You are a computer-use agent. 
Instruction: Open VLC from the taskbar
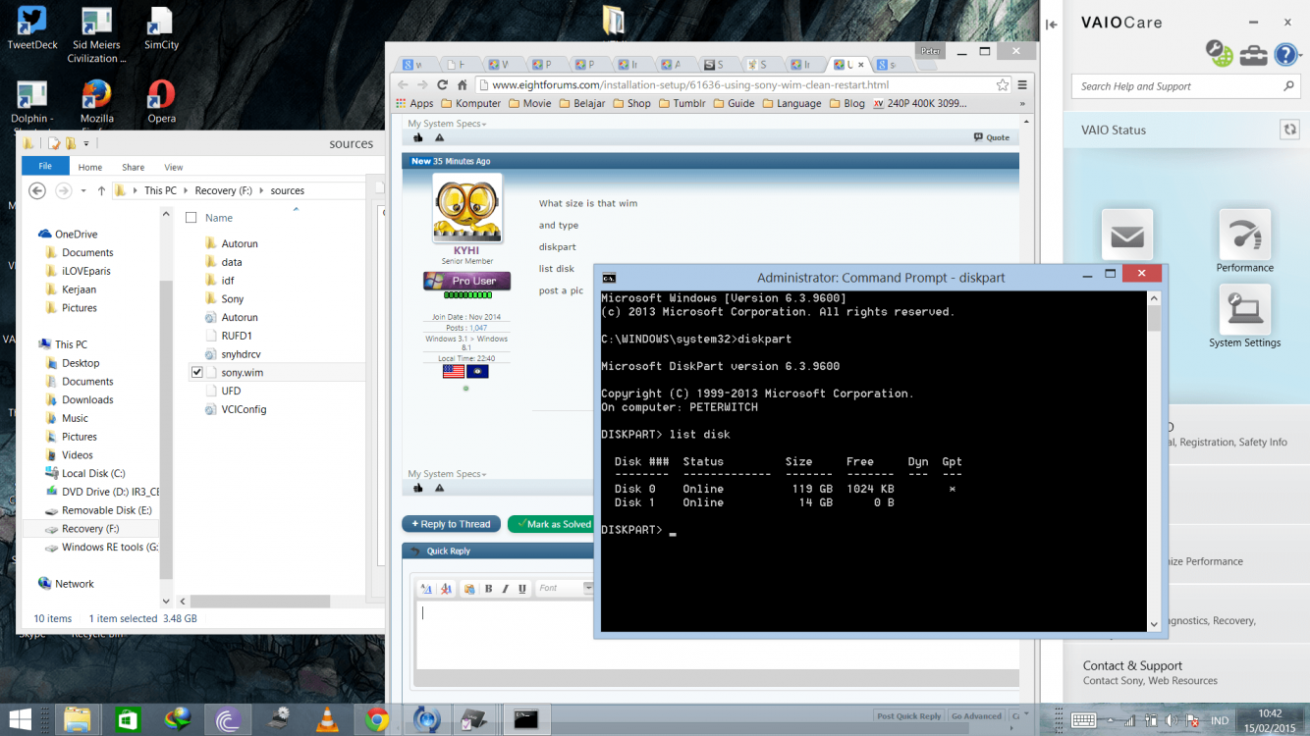[326, 719]
